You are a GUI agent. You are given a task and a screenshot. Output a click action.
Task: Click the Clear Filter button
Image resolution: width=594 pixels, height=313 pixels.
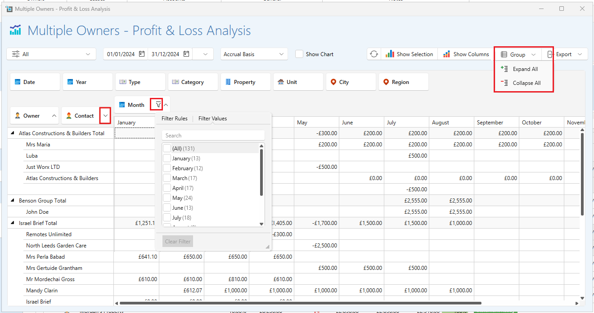[178, 242]
